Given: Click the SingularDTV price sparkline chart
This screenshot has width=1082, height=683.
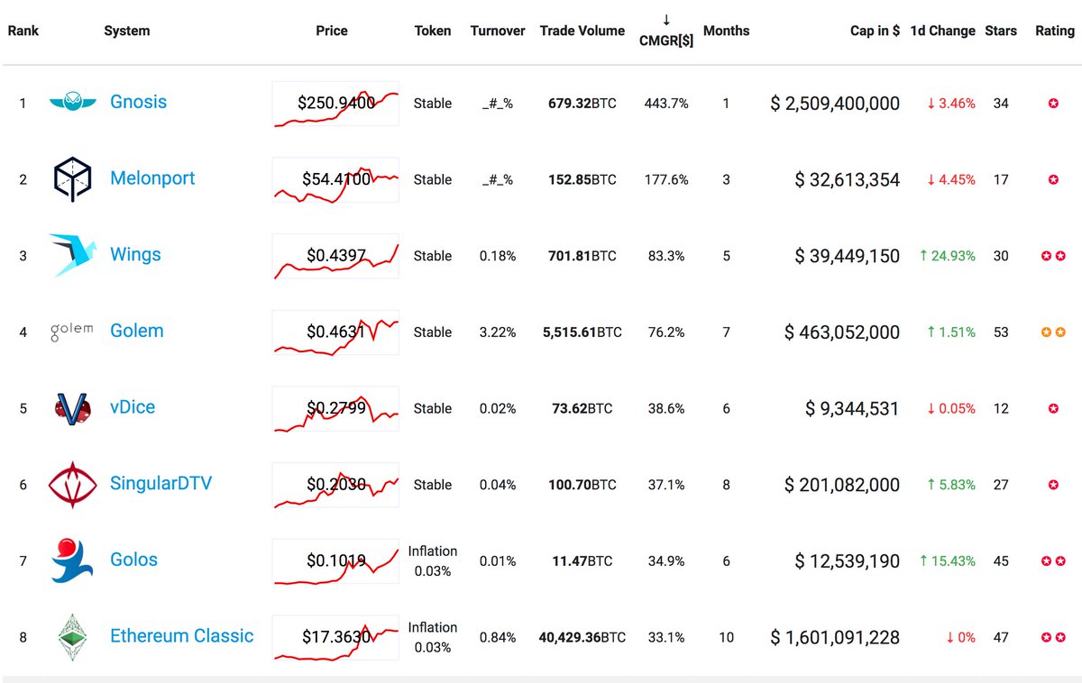Looking at the screenshot, I should (x=335, y=485).
